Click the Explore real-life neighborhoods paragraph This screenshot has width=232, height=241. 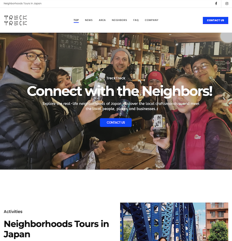tap(121, 106)
